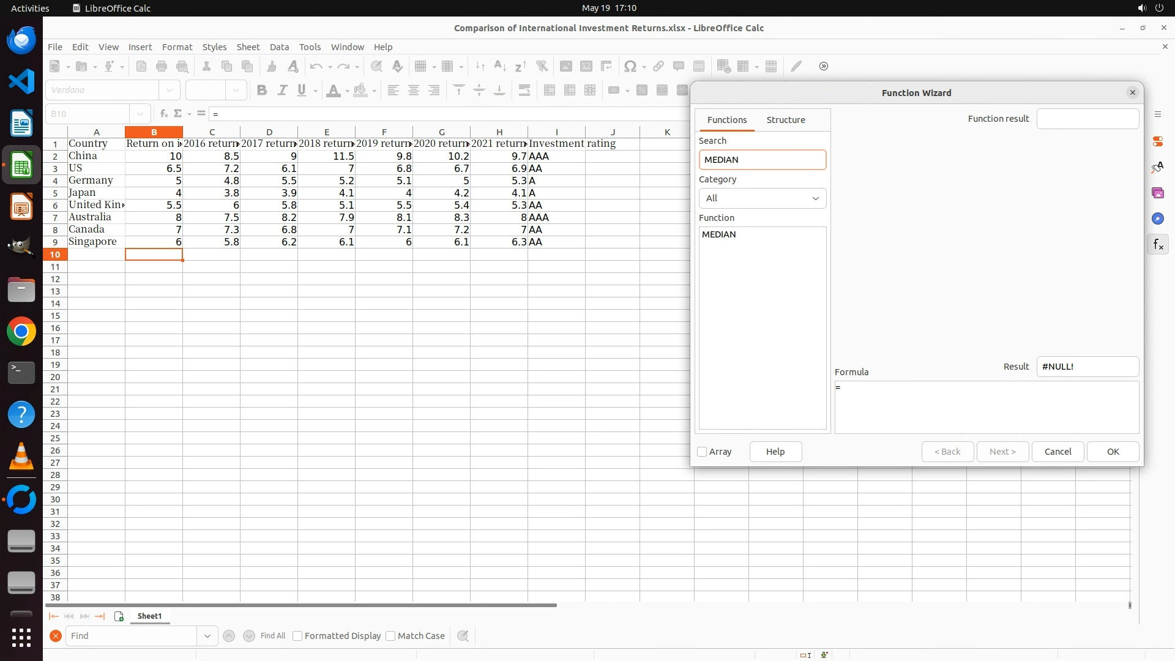Select MEDIAN in the Function list

coord(719,234)
